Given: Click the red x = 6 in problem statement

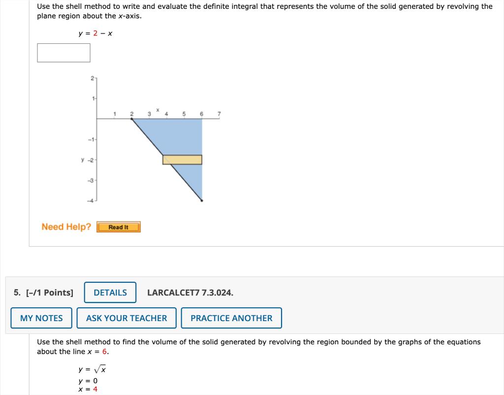Looking at the screenshot, I should [104, 351].
